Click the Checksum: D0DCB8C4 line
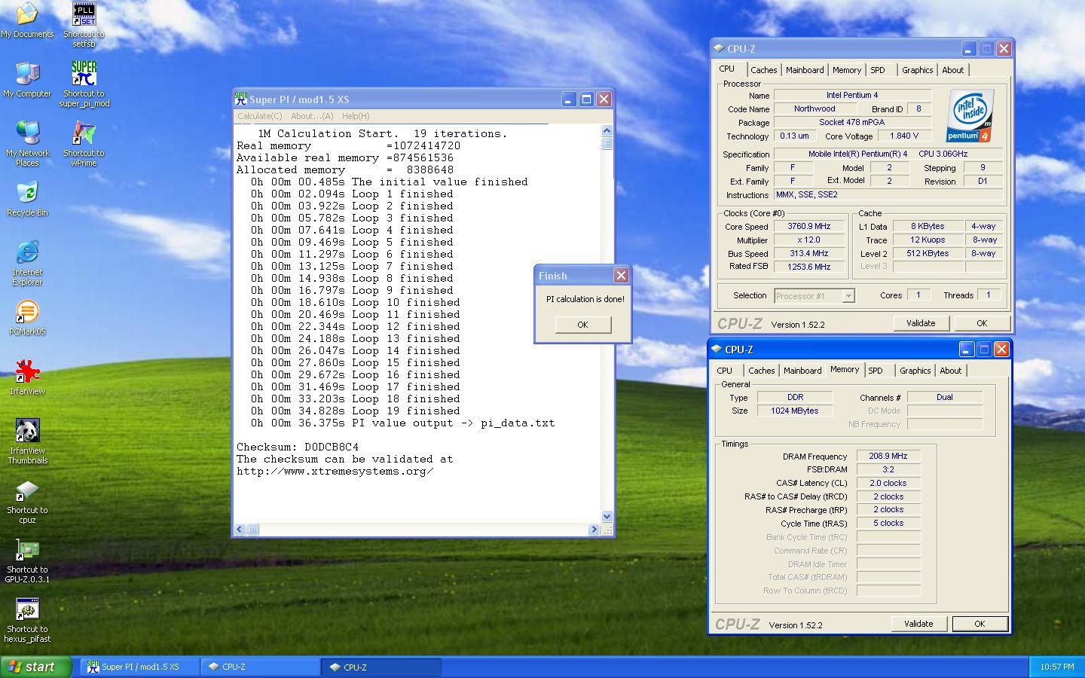1085x678 pixels. tap(298, 447)
